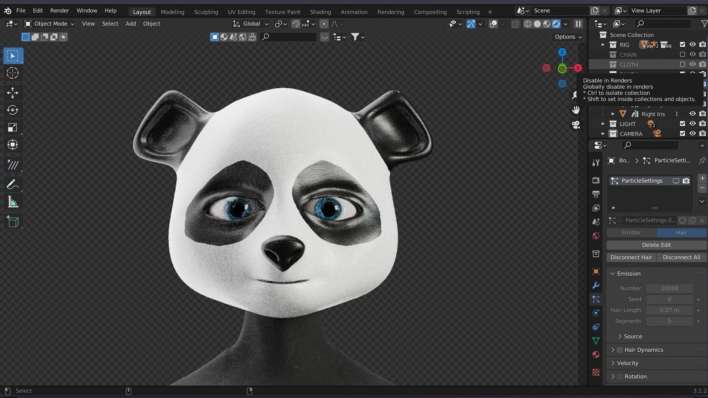The width and height of the screenshot is (708, 398).
Task: Pin the properties editor context
Action: [x=702, y=161]
